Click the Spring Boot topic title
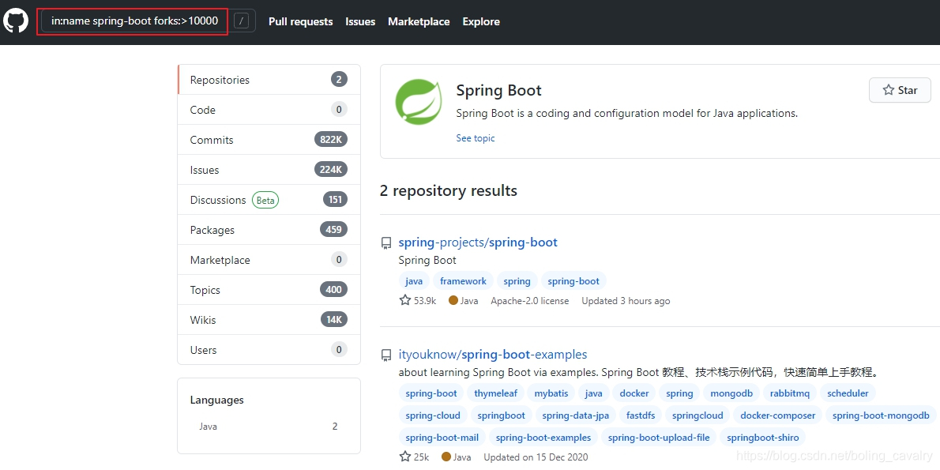Screen dimensions: 940x470 tap(498, 91)
